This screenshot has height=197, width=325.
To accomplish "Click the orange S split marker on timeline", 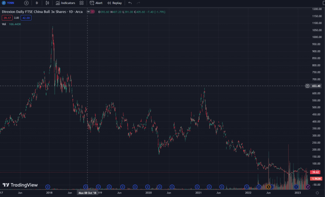I will click(268, 187).
